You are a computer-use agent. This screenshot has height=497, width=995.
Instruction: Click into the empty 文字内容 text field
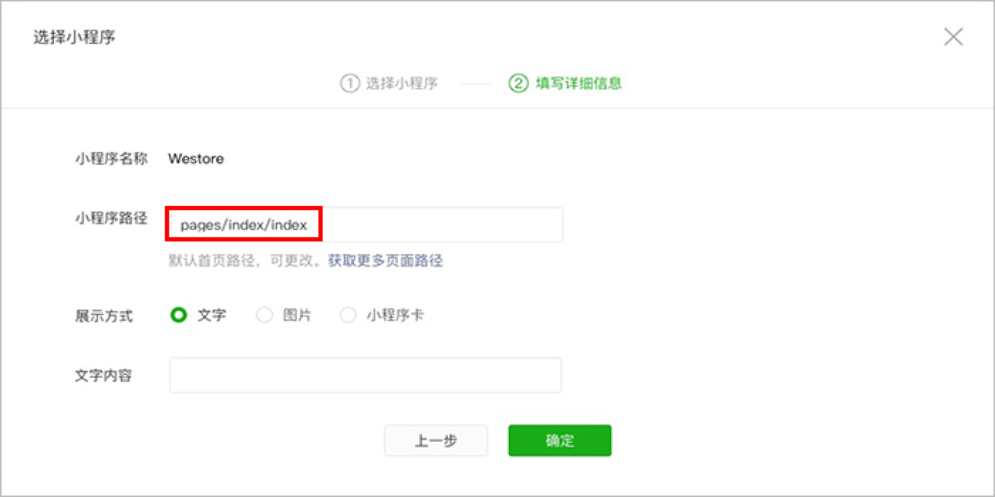365,375
